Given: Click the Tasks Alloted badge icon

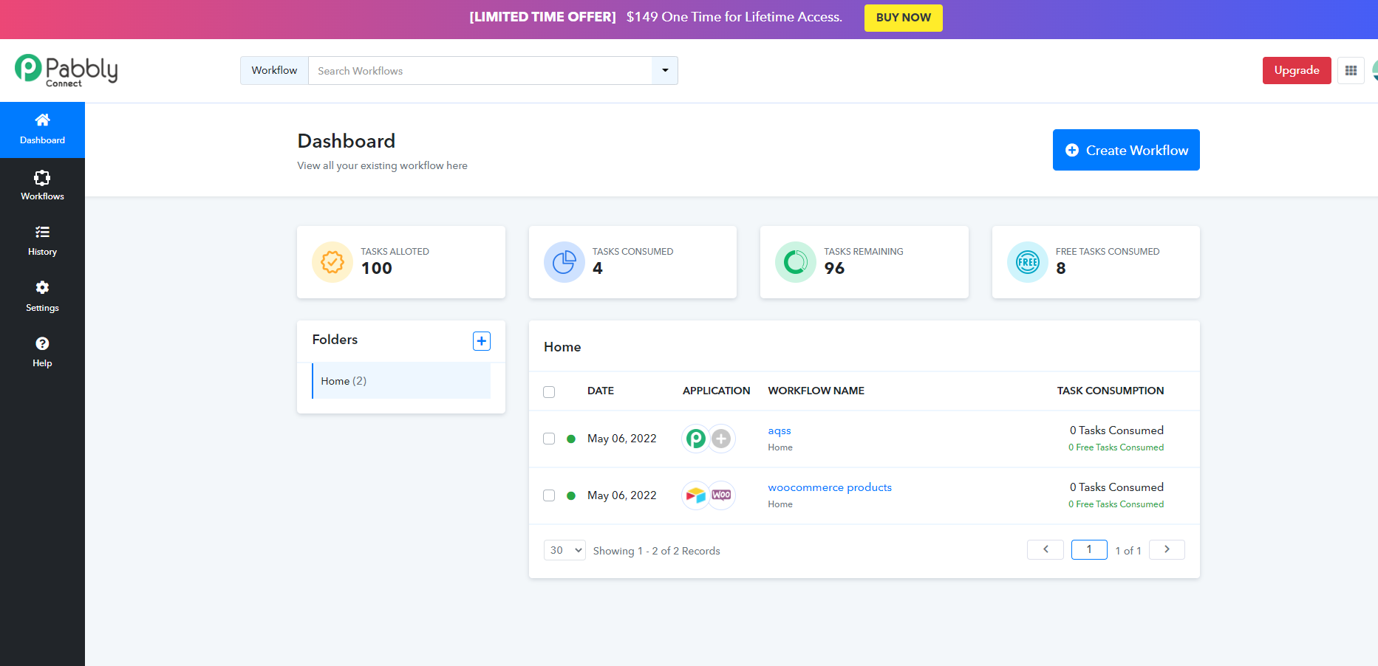Looking at the screenshot, I should [332, 262].
